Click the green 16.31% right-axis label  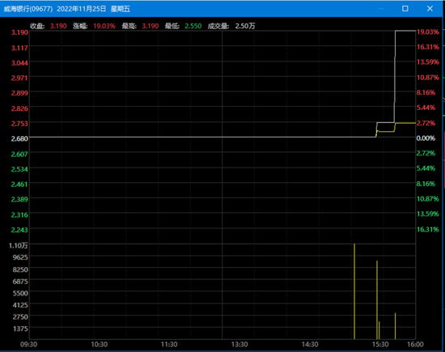tap(428, 229)
